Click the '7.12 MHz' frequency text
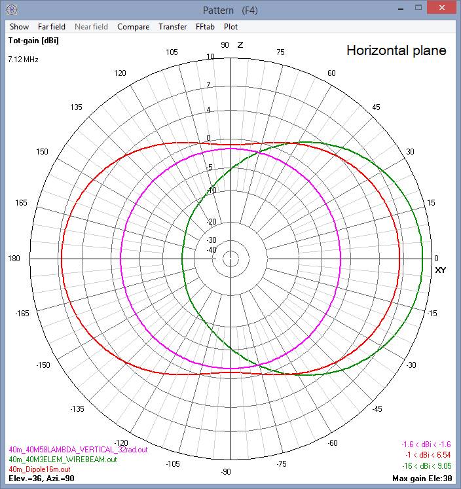Screen dimensions: 461x489 24,60
